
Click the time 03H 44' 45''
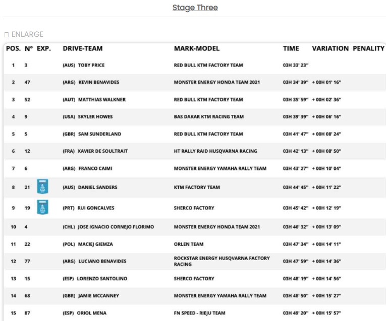[x=296, y=187]
